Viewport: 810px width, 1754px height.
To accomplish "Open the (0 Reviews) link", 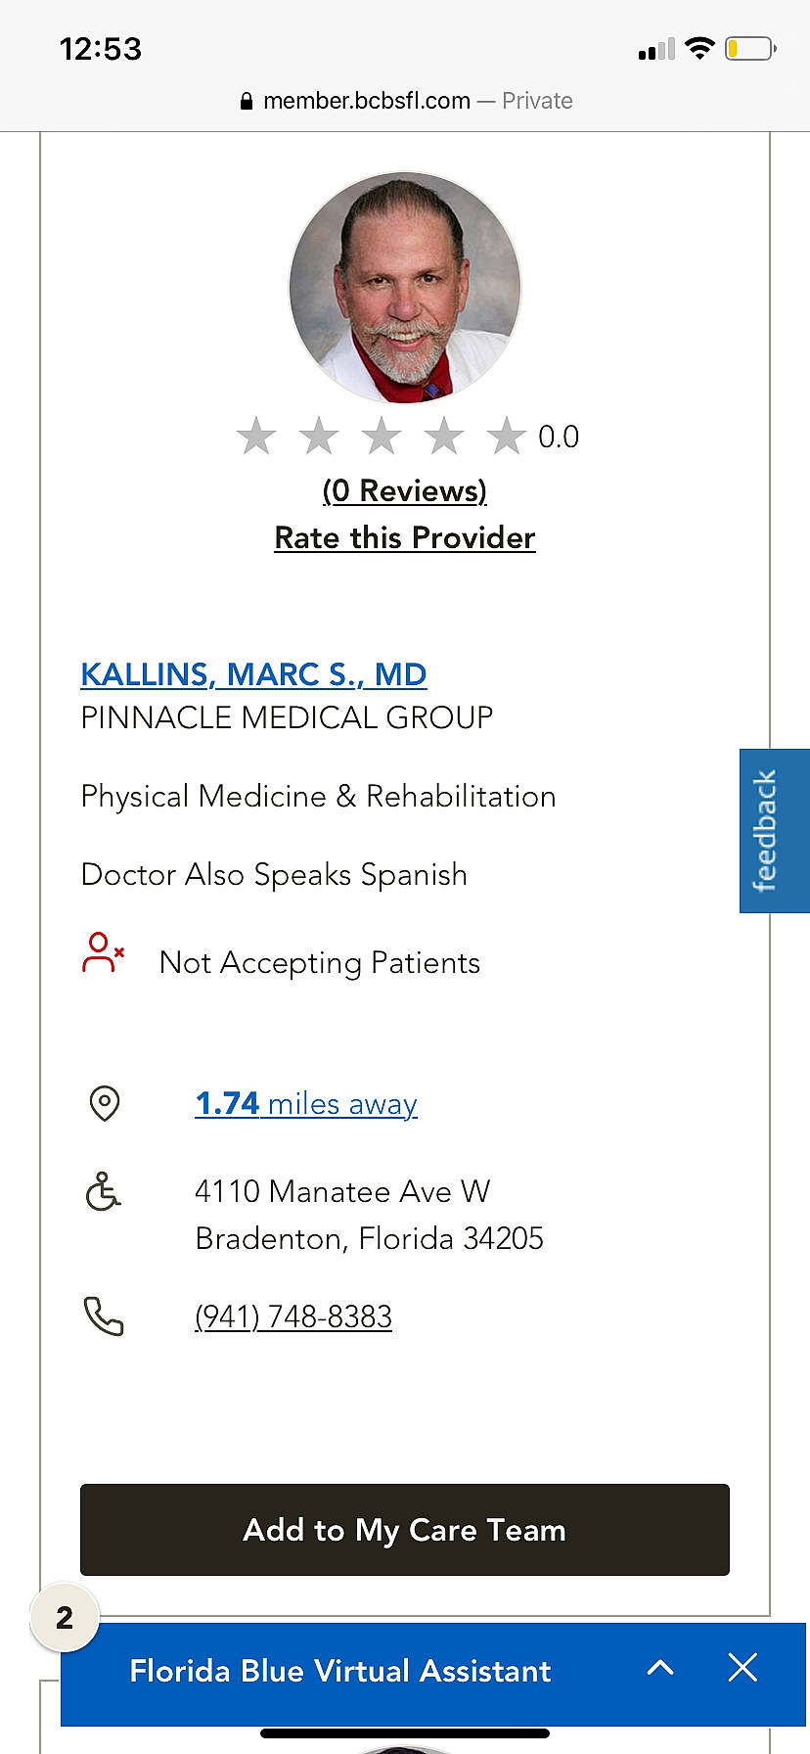I will pyautogui.click(x=405, y=490).
